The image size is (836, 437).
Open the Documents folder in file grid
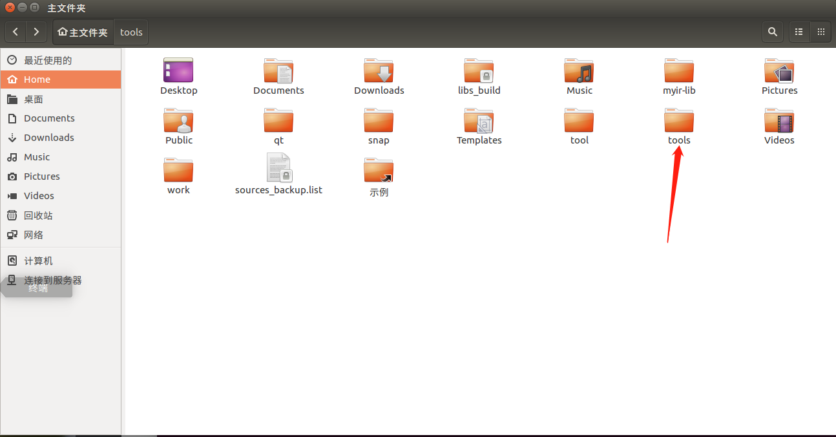(x=278, y=70)
